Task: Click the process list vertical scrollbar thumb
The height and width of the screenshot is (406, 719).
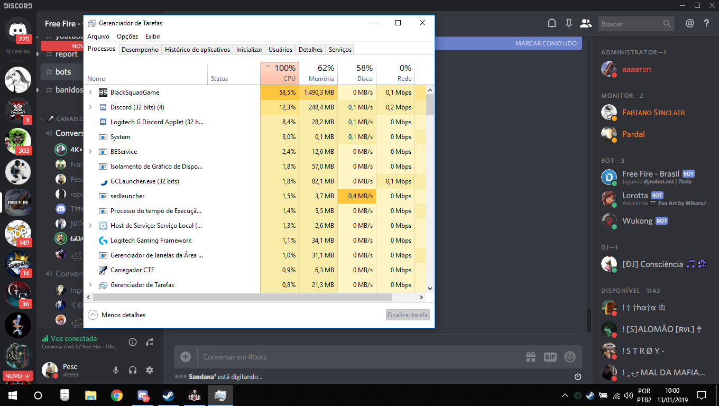Action: click(x=430, y=105)
